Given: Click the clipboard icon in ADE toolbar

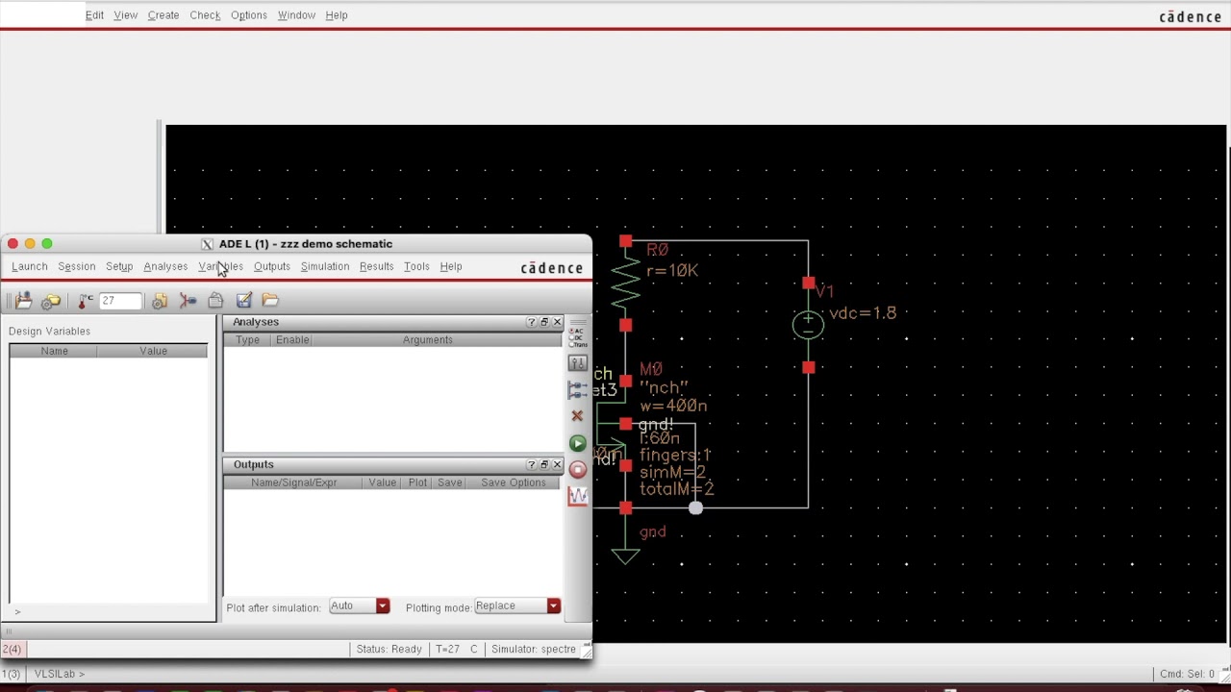Looking at the screenshot, I should click(x=215, y=301).
